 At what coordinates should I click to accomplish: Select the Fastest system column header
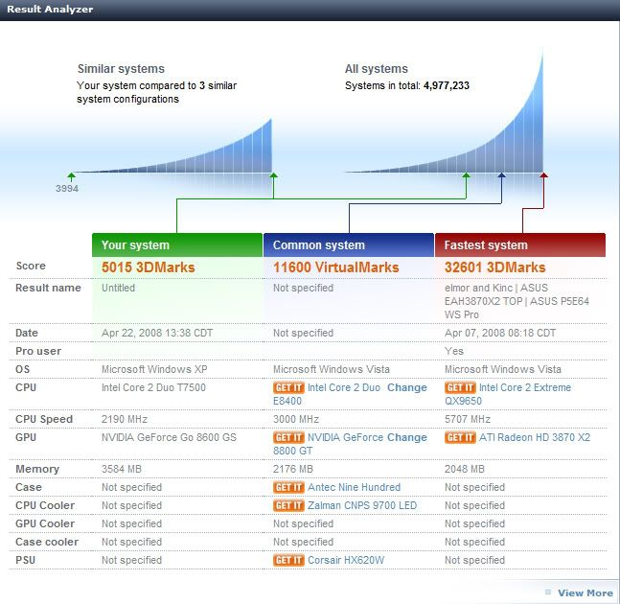pyautogui.click(x=520, y=244)
